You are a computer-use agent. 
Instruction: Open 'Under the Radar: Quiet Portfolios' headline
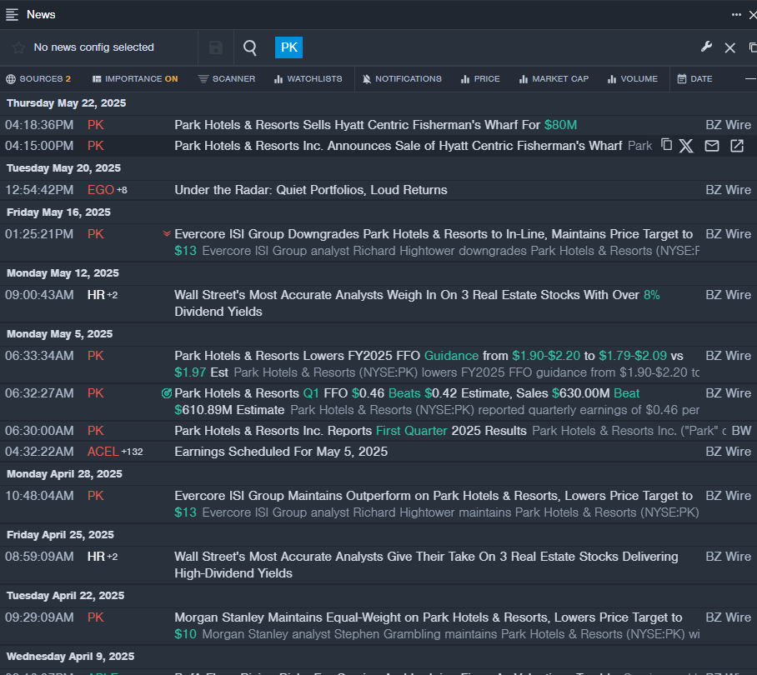click(311, 190)
